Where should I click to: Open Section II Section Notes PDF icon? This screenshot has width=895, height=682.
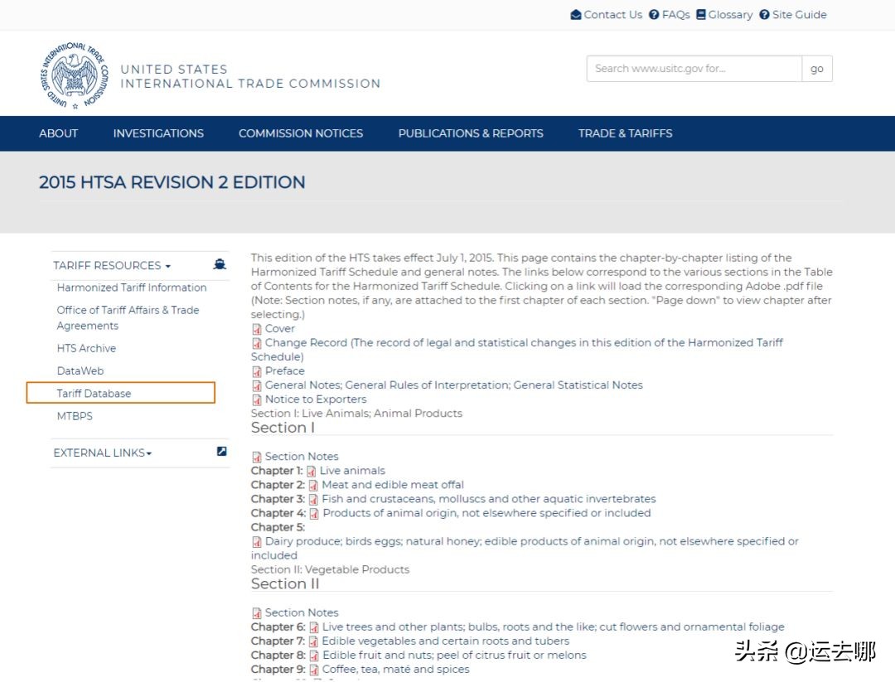[x=257, y=613]
